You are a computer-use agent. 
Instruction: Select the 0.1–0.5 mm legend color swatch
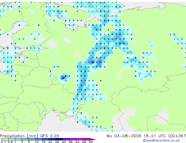coord(5,139)
